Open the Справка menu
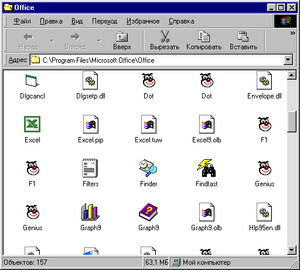This screenshot has height=270, width=300. 182,21
